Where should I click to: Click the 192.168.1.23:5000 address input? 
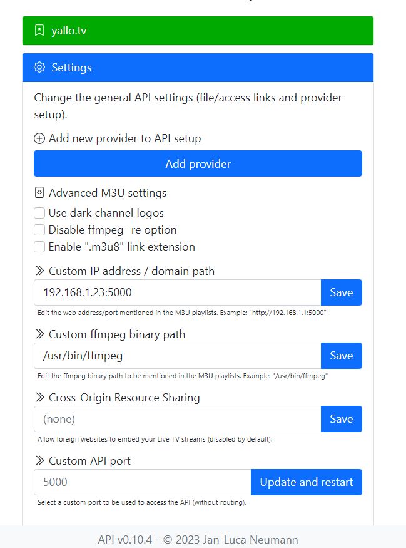pos(177,292)
